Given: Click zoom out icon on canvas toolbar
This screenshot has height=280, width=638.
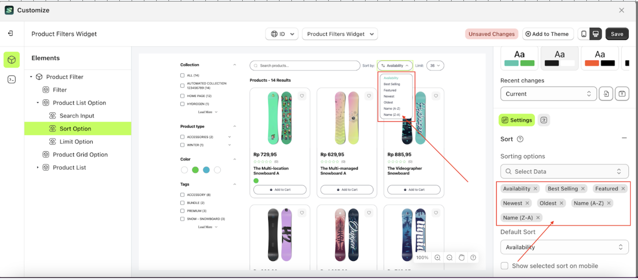Looking at the screenshot, I should point(449,258).
